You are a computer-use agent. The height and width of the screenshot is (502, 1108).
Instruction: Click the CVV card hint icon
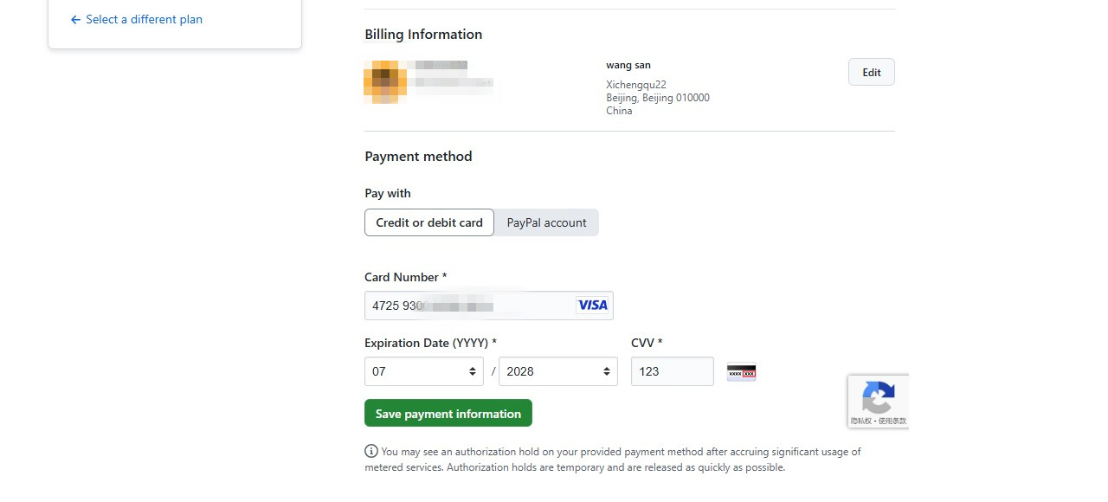[741, 371]
